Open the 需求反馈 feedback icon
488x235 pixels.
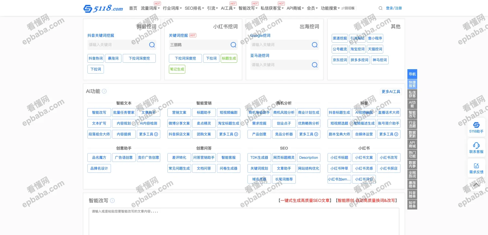tap(476, 166)
